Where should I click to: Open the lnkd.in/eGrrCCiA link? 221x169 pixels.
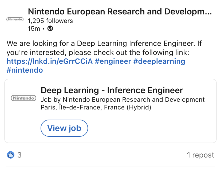point(49,61)
